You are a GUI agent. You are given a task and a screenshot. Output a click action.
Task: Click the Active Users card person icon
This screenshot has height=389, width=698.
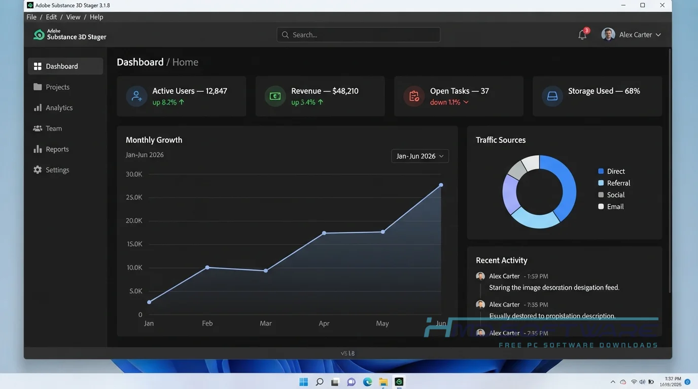tap(136, 96)
